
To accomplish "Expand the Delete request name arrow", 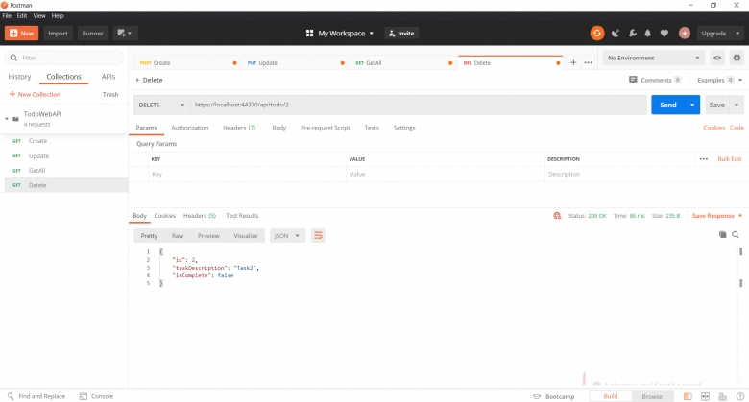I will coord(137,80).
